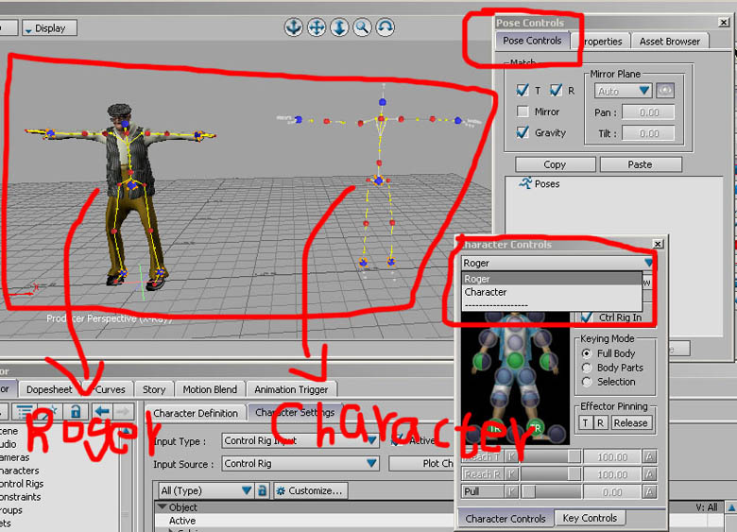Click the K button for Reach R
The image size is (737, 532).
[x=511, y=474]
